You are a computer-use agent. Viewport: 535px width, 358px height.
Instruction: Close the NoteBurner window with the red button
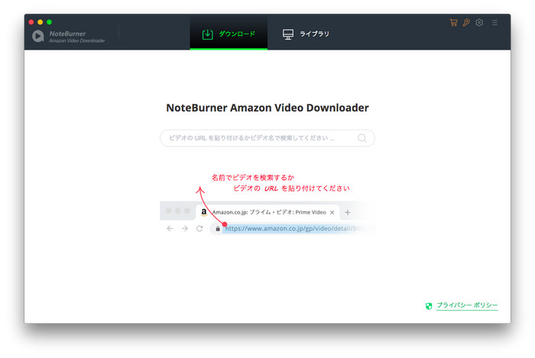tap(31, 22)
